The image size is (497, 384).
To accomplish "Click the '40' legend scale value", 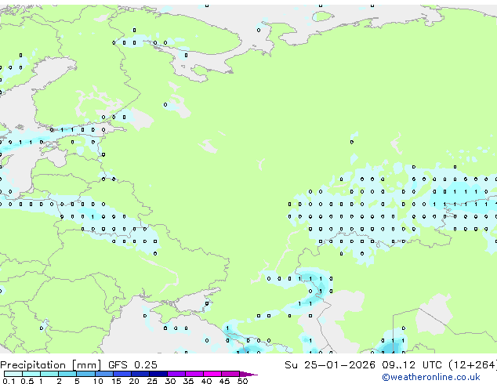I will [206, 381].
